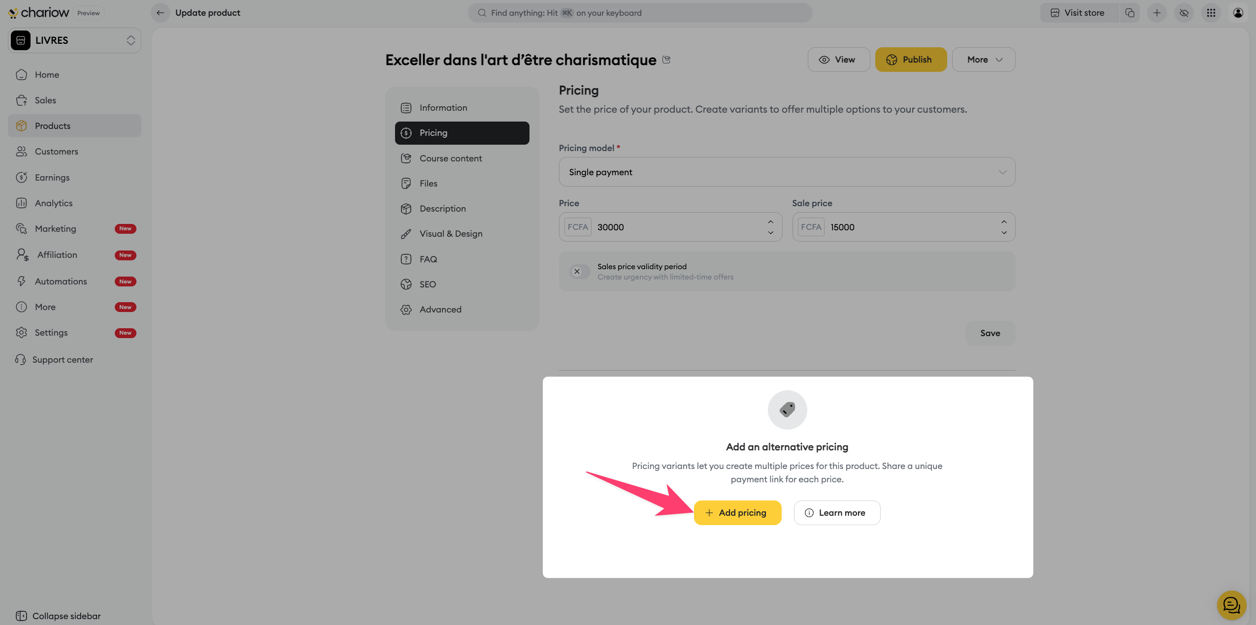Click the back arrow beside Update product
1256x625 pixels.
click(160, 13)
